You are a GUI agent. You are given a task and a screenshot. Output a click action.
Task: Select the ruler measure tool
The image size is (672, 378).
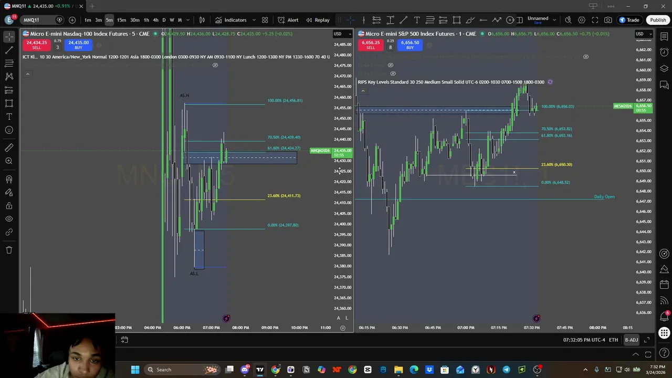(9, 148)
